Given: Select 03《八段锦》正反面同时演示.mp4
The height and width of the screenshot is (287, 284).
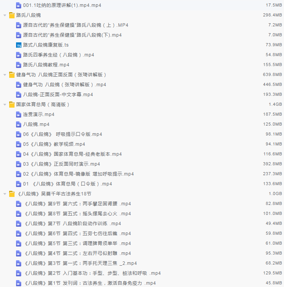Looking at the screenshot, I should [61, 164].
